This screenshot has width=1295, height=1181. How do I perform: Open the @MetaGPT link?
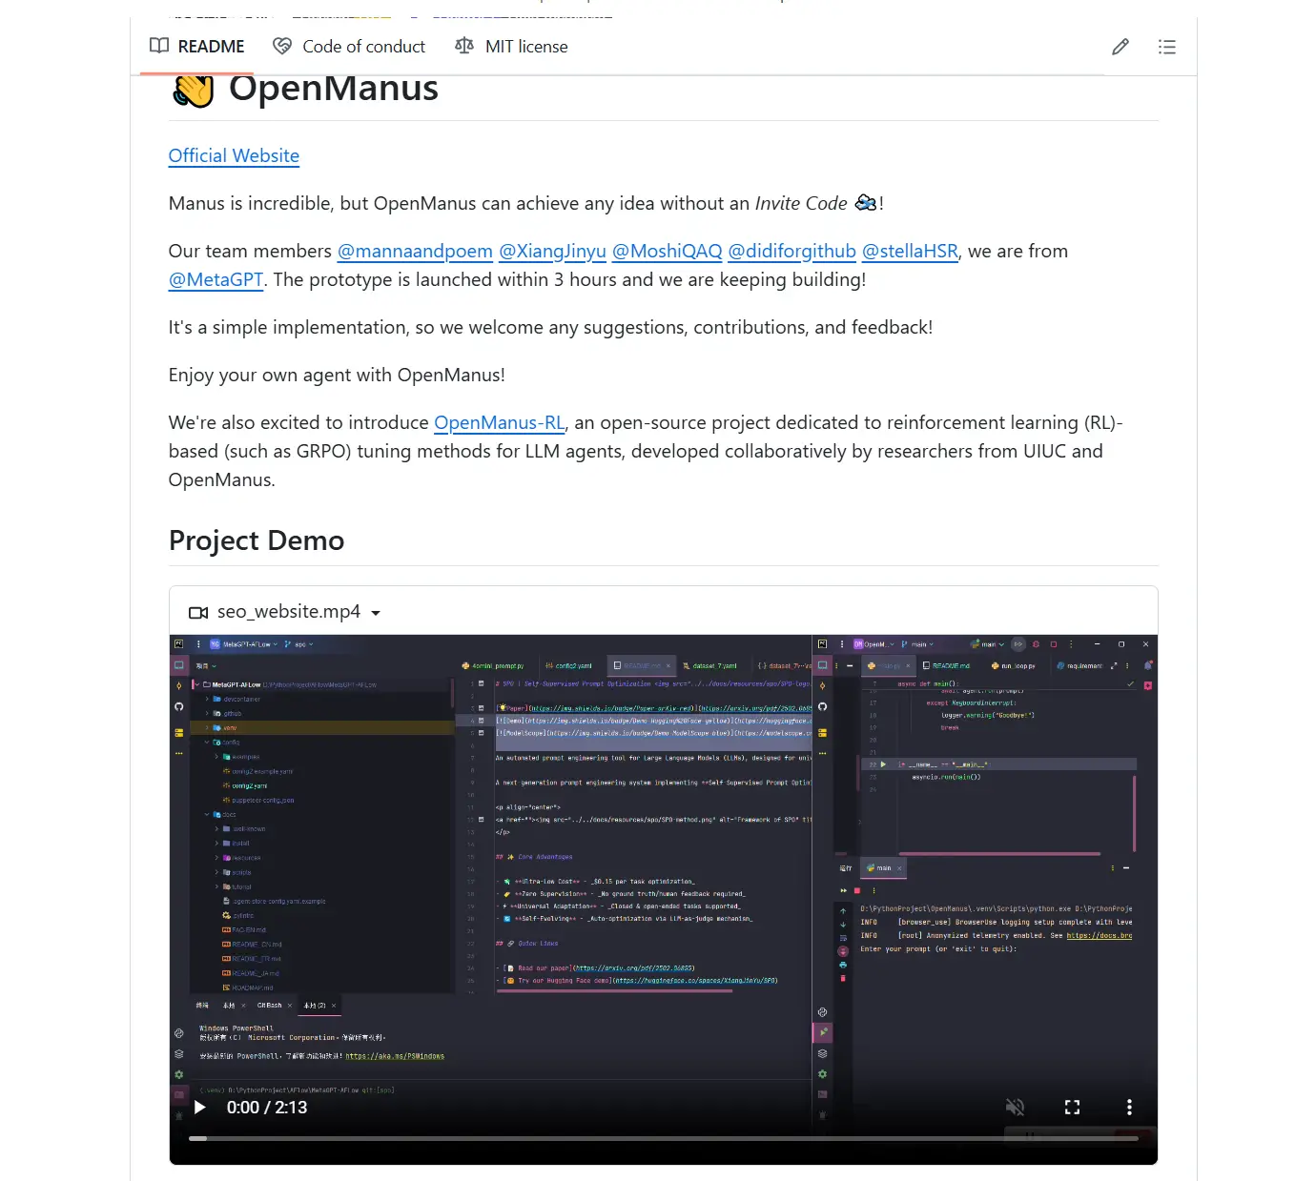coord(216,279)
